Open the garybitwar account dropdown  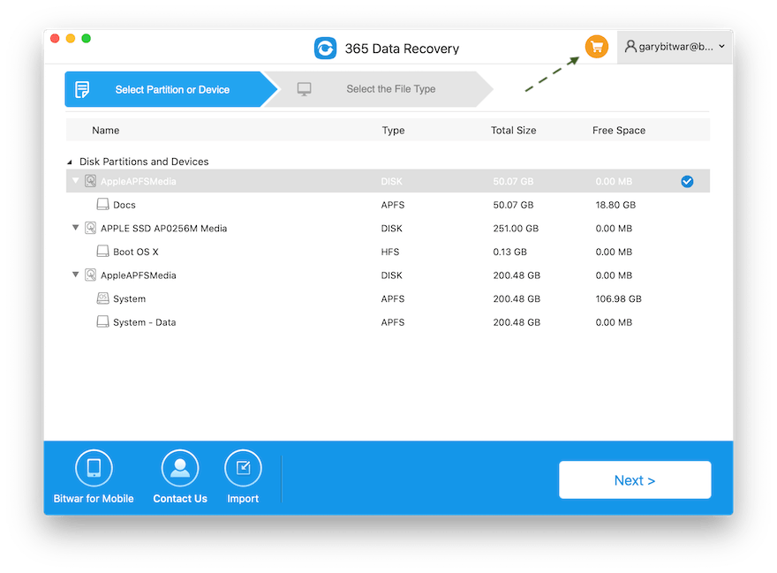tap(675, 47)
